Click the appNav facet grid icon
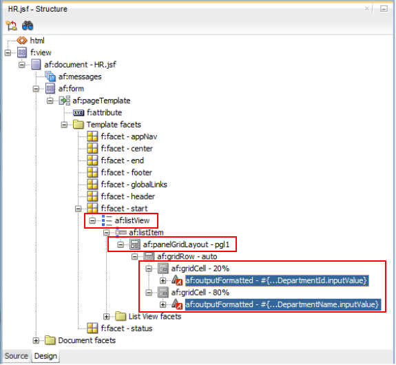The width and height of the screenshot is (396, 365). pos(92,136)
